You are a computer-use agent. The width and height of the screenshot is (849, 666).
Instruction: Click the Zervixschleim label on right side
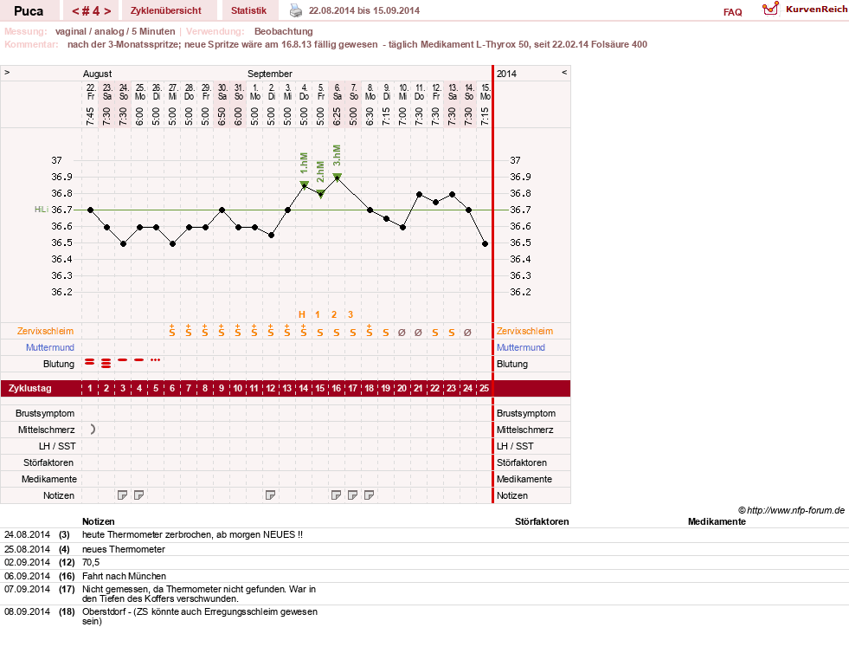pyautogui.click(x=524, y=331)
